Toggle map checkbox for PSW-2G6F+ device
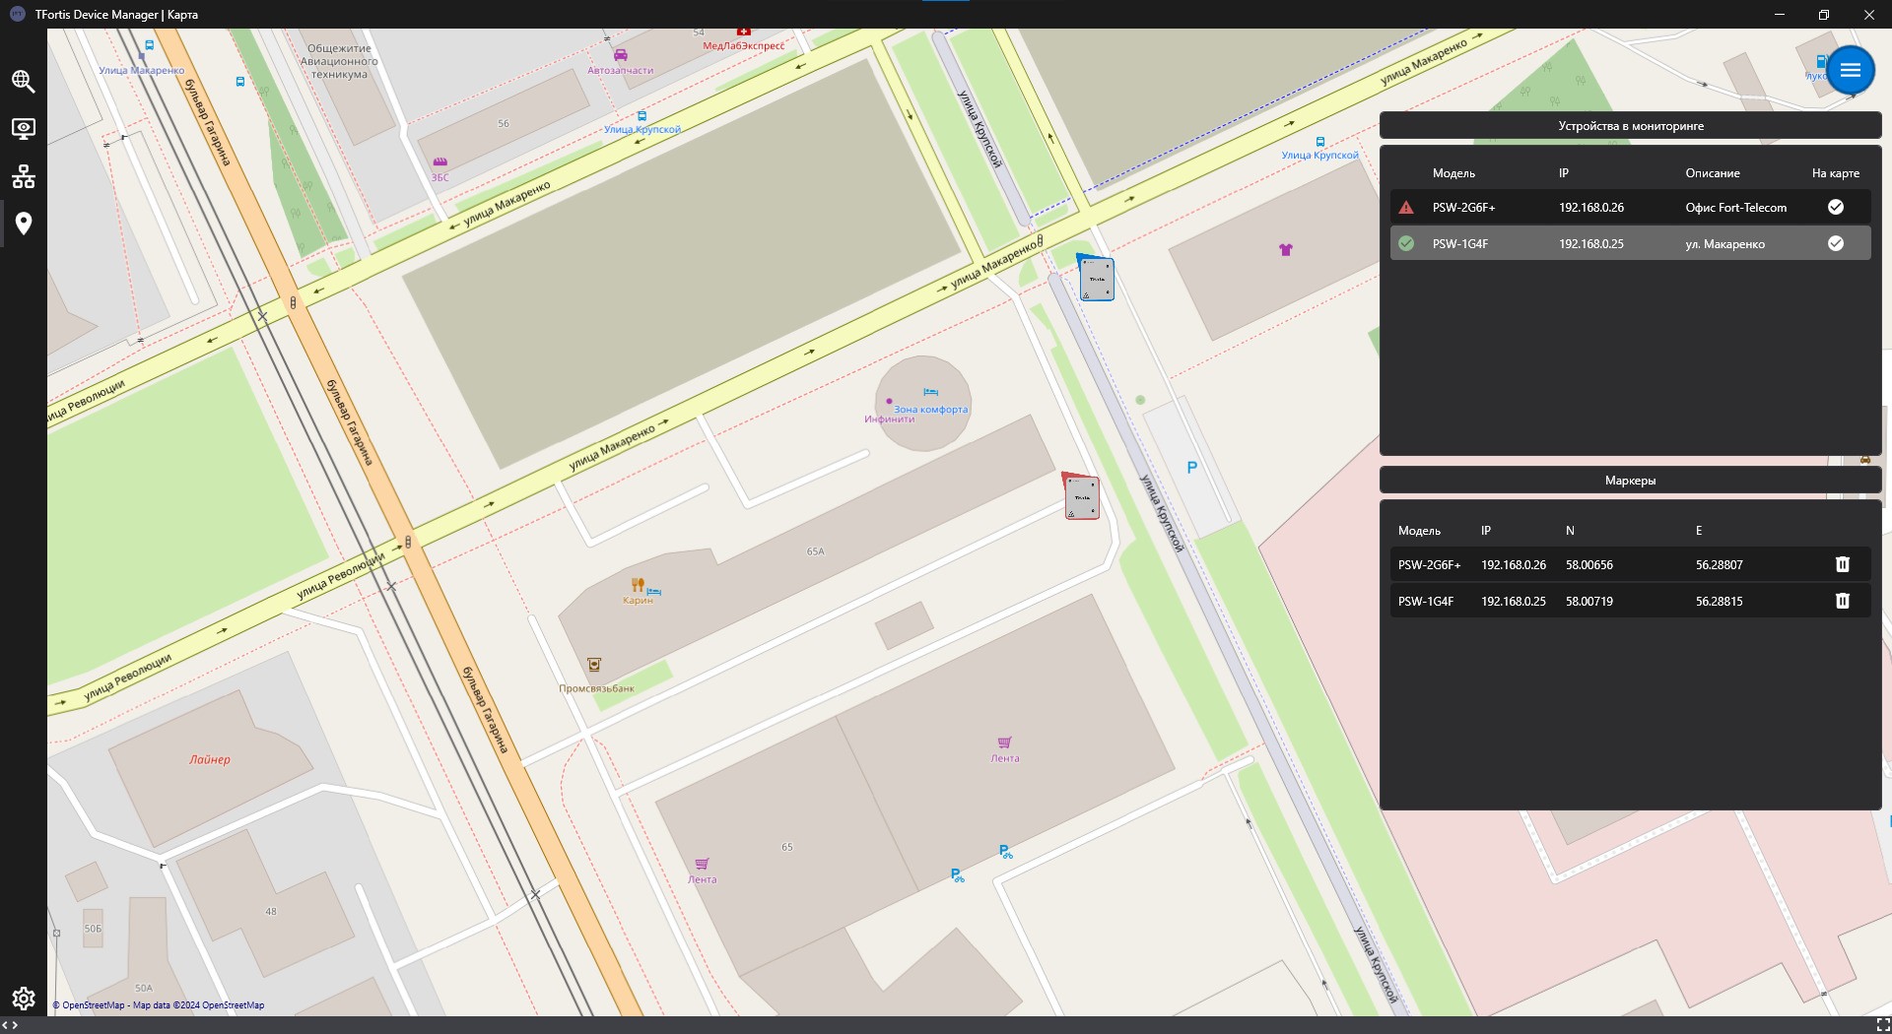The image size is (1892, 1034). click(x=1836, y=207)
